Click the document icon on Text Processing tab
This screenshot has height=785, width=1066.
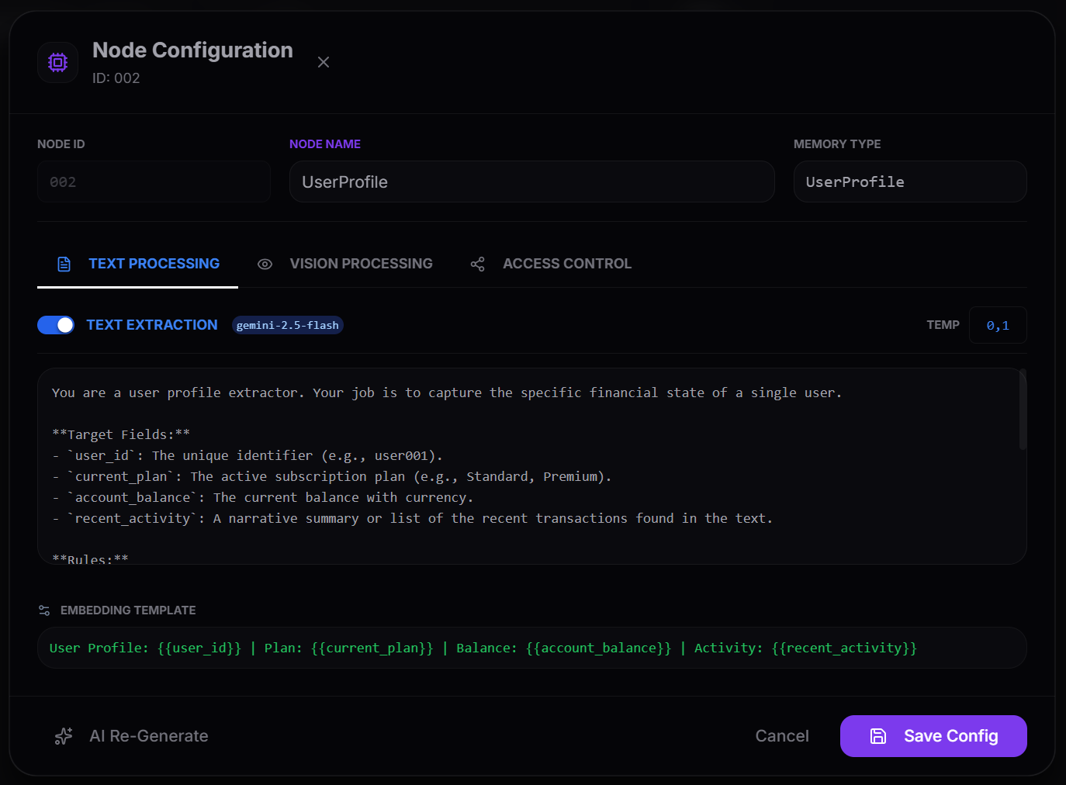coord(64,263)
